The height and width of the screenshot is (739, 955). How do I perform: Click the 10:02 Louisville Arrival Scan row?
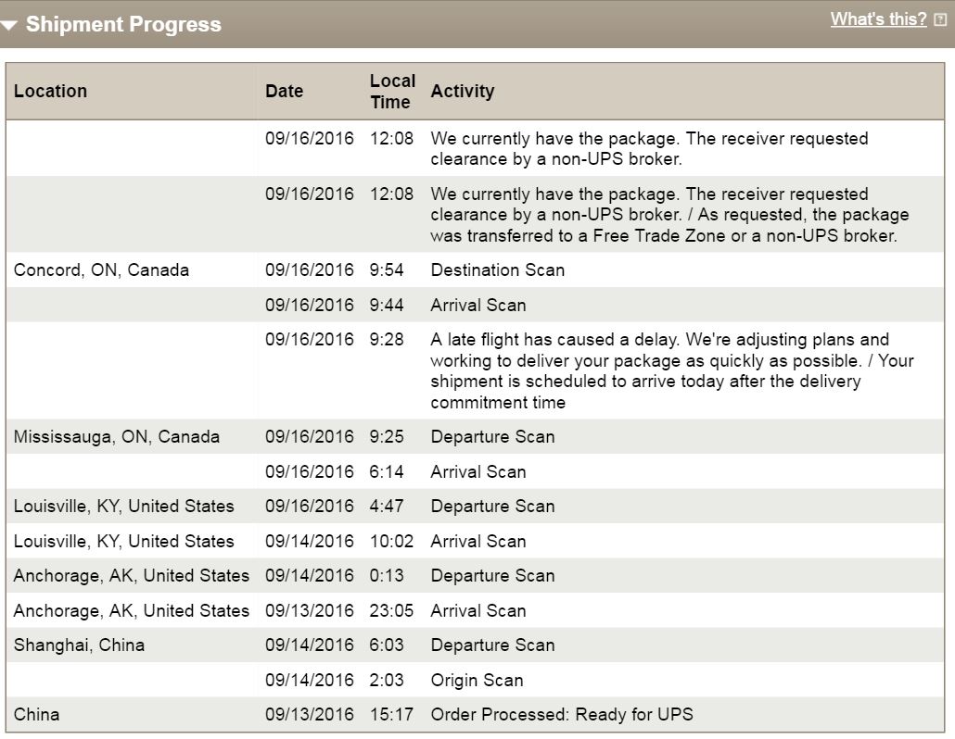[x=475, y=541]
